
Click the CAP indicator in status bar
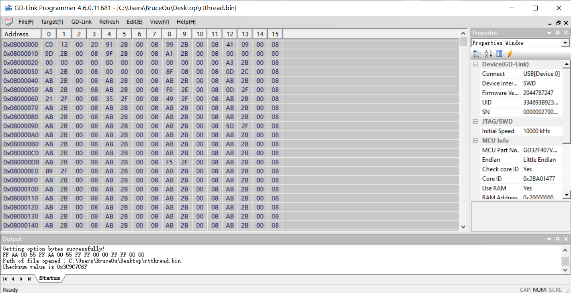coord(525,290)
